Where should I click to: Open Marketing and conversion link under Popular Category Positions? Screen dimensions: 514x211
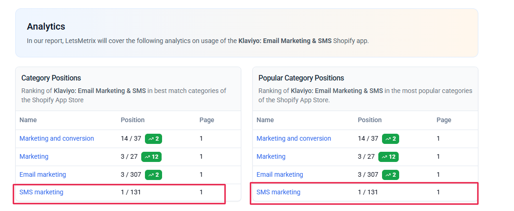tap(294, 138)
